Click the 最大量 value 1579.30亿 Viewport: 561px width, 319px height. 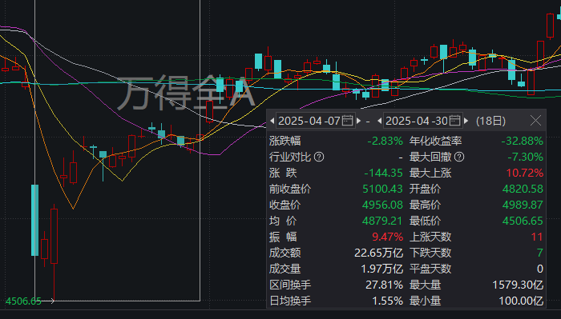point(518,285)
